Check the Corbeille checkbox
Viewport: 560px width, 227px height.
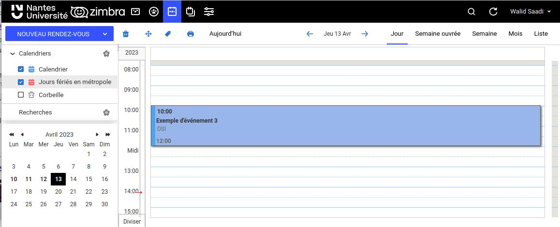[x=21, y=95]
